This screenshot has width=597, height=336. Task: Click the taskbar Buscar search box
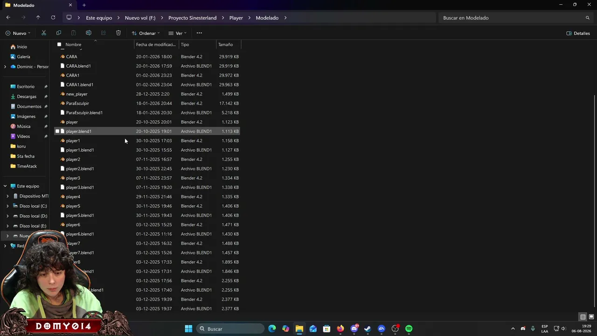pos(231,329)
